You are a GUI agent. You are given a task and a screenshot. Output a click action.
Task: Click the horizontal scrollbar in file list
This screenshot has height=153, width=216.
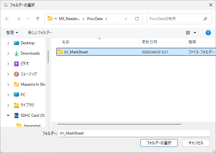tap(119, 123)
